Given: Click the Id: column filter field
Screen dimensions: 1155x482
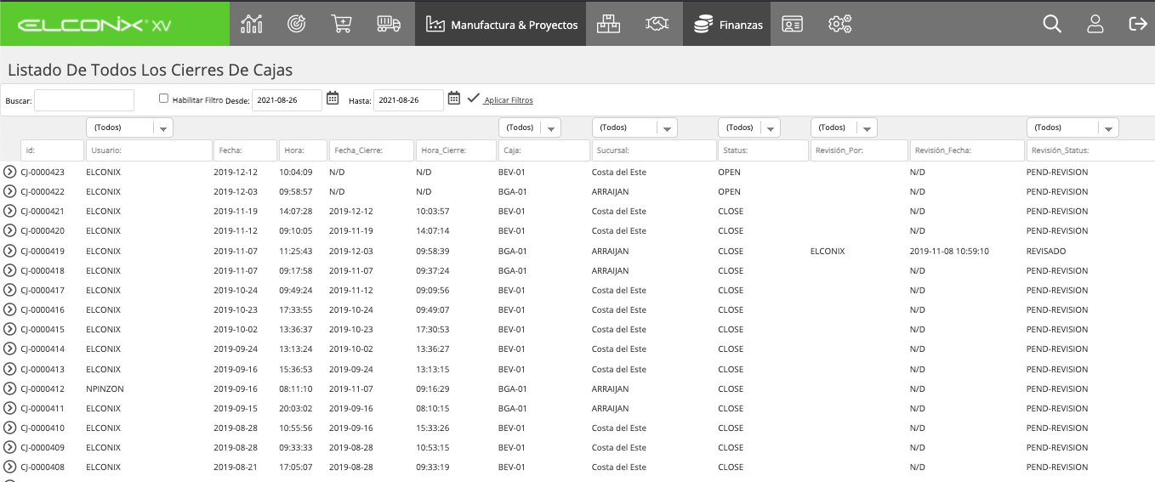Looking at the screenshot, I should pos(52,150).
